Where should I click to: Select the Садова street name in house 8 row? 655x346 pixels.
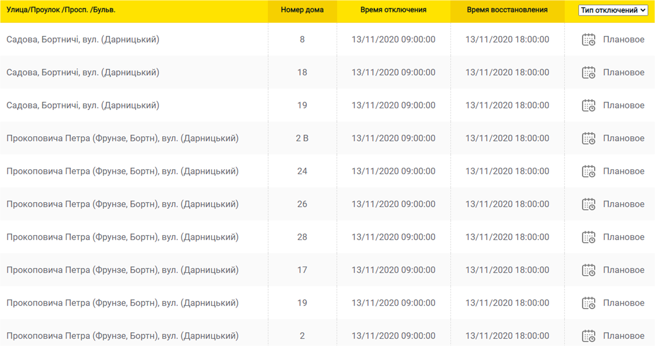pos(83,39)
